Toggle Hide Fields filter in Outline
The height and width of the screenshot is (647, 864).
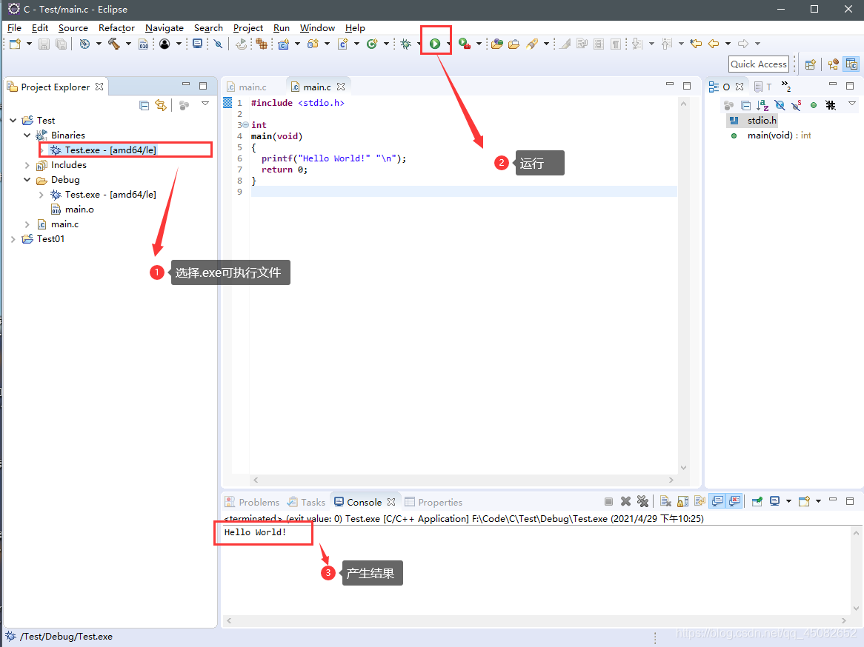pyautogui.click(x=779, y=104)
